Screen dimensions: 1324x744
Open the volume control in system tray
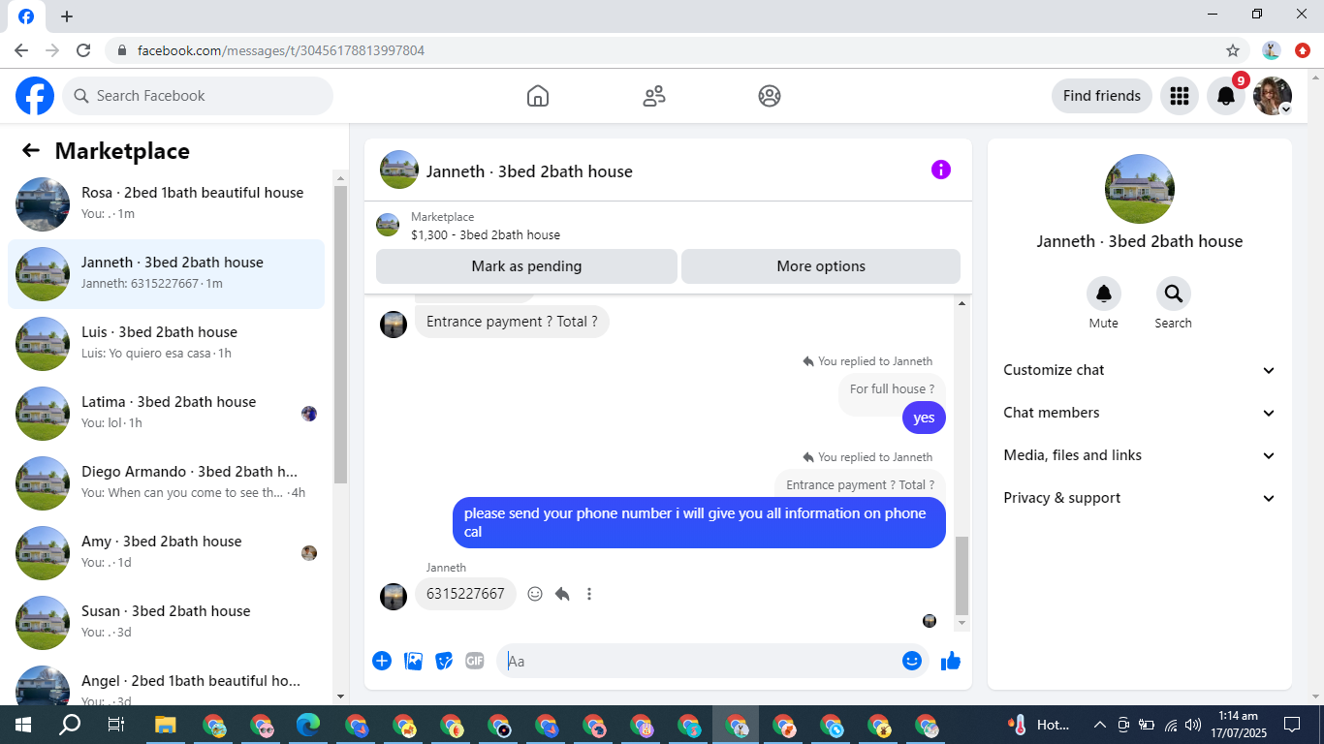point(1193,725)
